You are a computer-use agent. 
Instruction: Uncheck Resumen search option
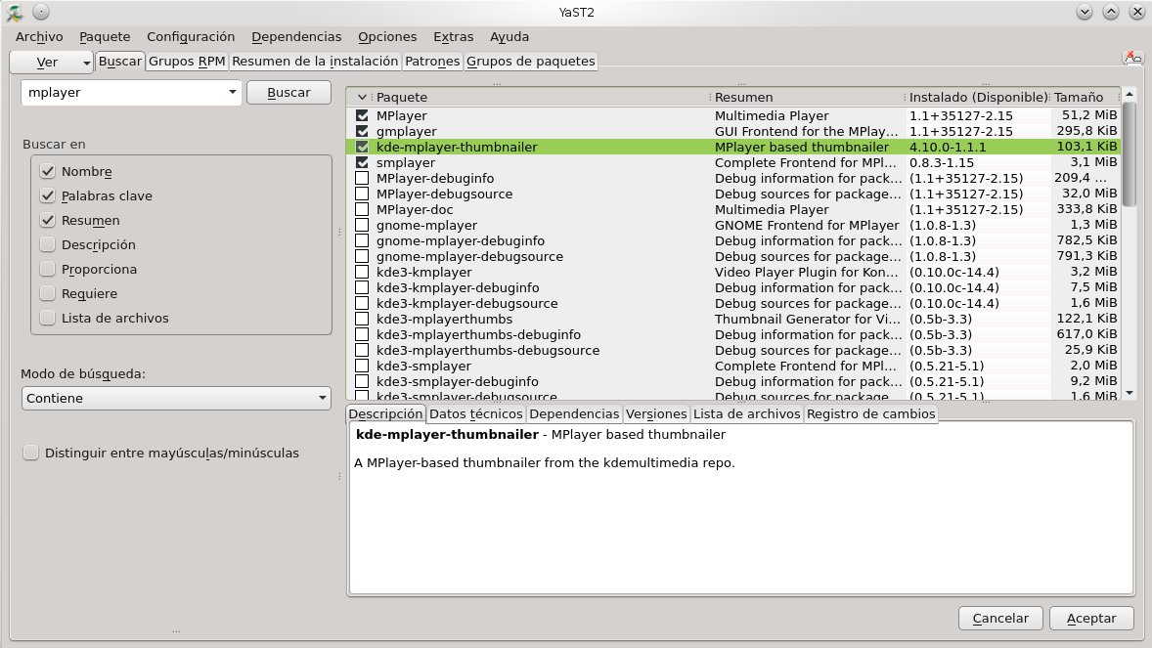point(48,220)
